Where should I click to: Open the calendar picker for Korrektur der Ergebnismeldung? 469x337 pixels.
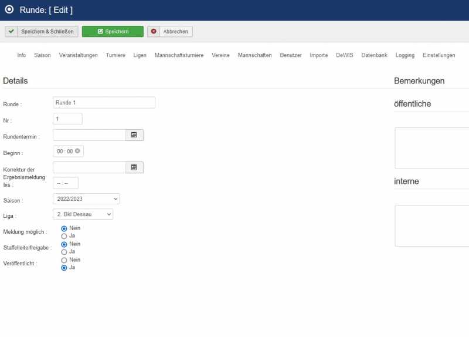pyautogui.click(x=134, y=167)
